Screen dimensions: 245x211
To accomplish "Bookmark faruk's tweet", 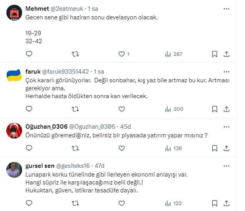I will (x=215, y=109).
